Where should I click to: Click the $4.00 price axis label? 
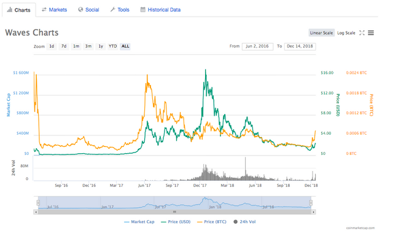(326, 133)
